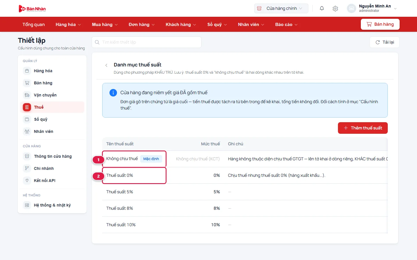Open the Báo cáo top menu

point(286,25)
